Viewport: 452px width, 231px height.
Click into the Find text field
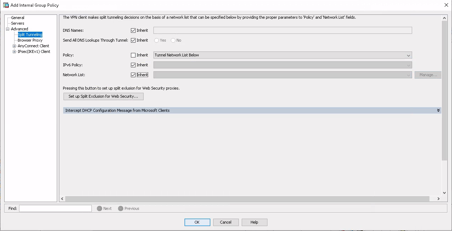[x=55, y=208]
